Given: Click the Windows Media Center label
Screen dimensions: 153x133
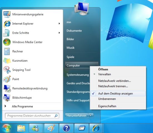Looking at the screenshot, I should 27,42.
